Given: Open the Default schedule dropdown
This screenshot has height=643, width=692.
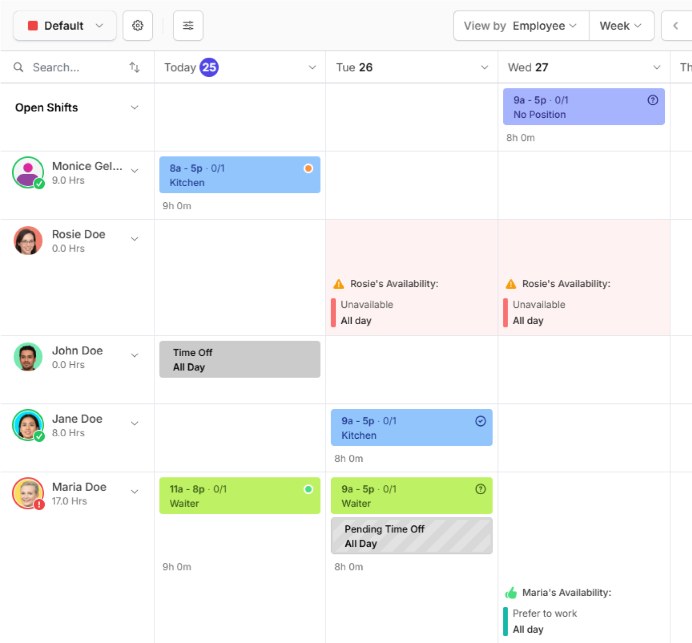Looking at the screenshot, I should pyautogui.click(x=65, y=26).
